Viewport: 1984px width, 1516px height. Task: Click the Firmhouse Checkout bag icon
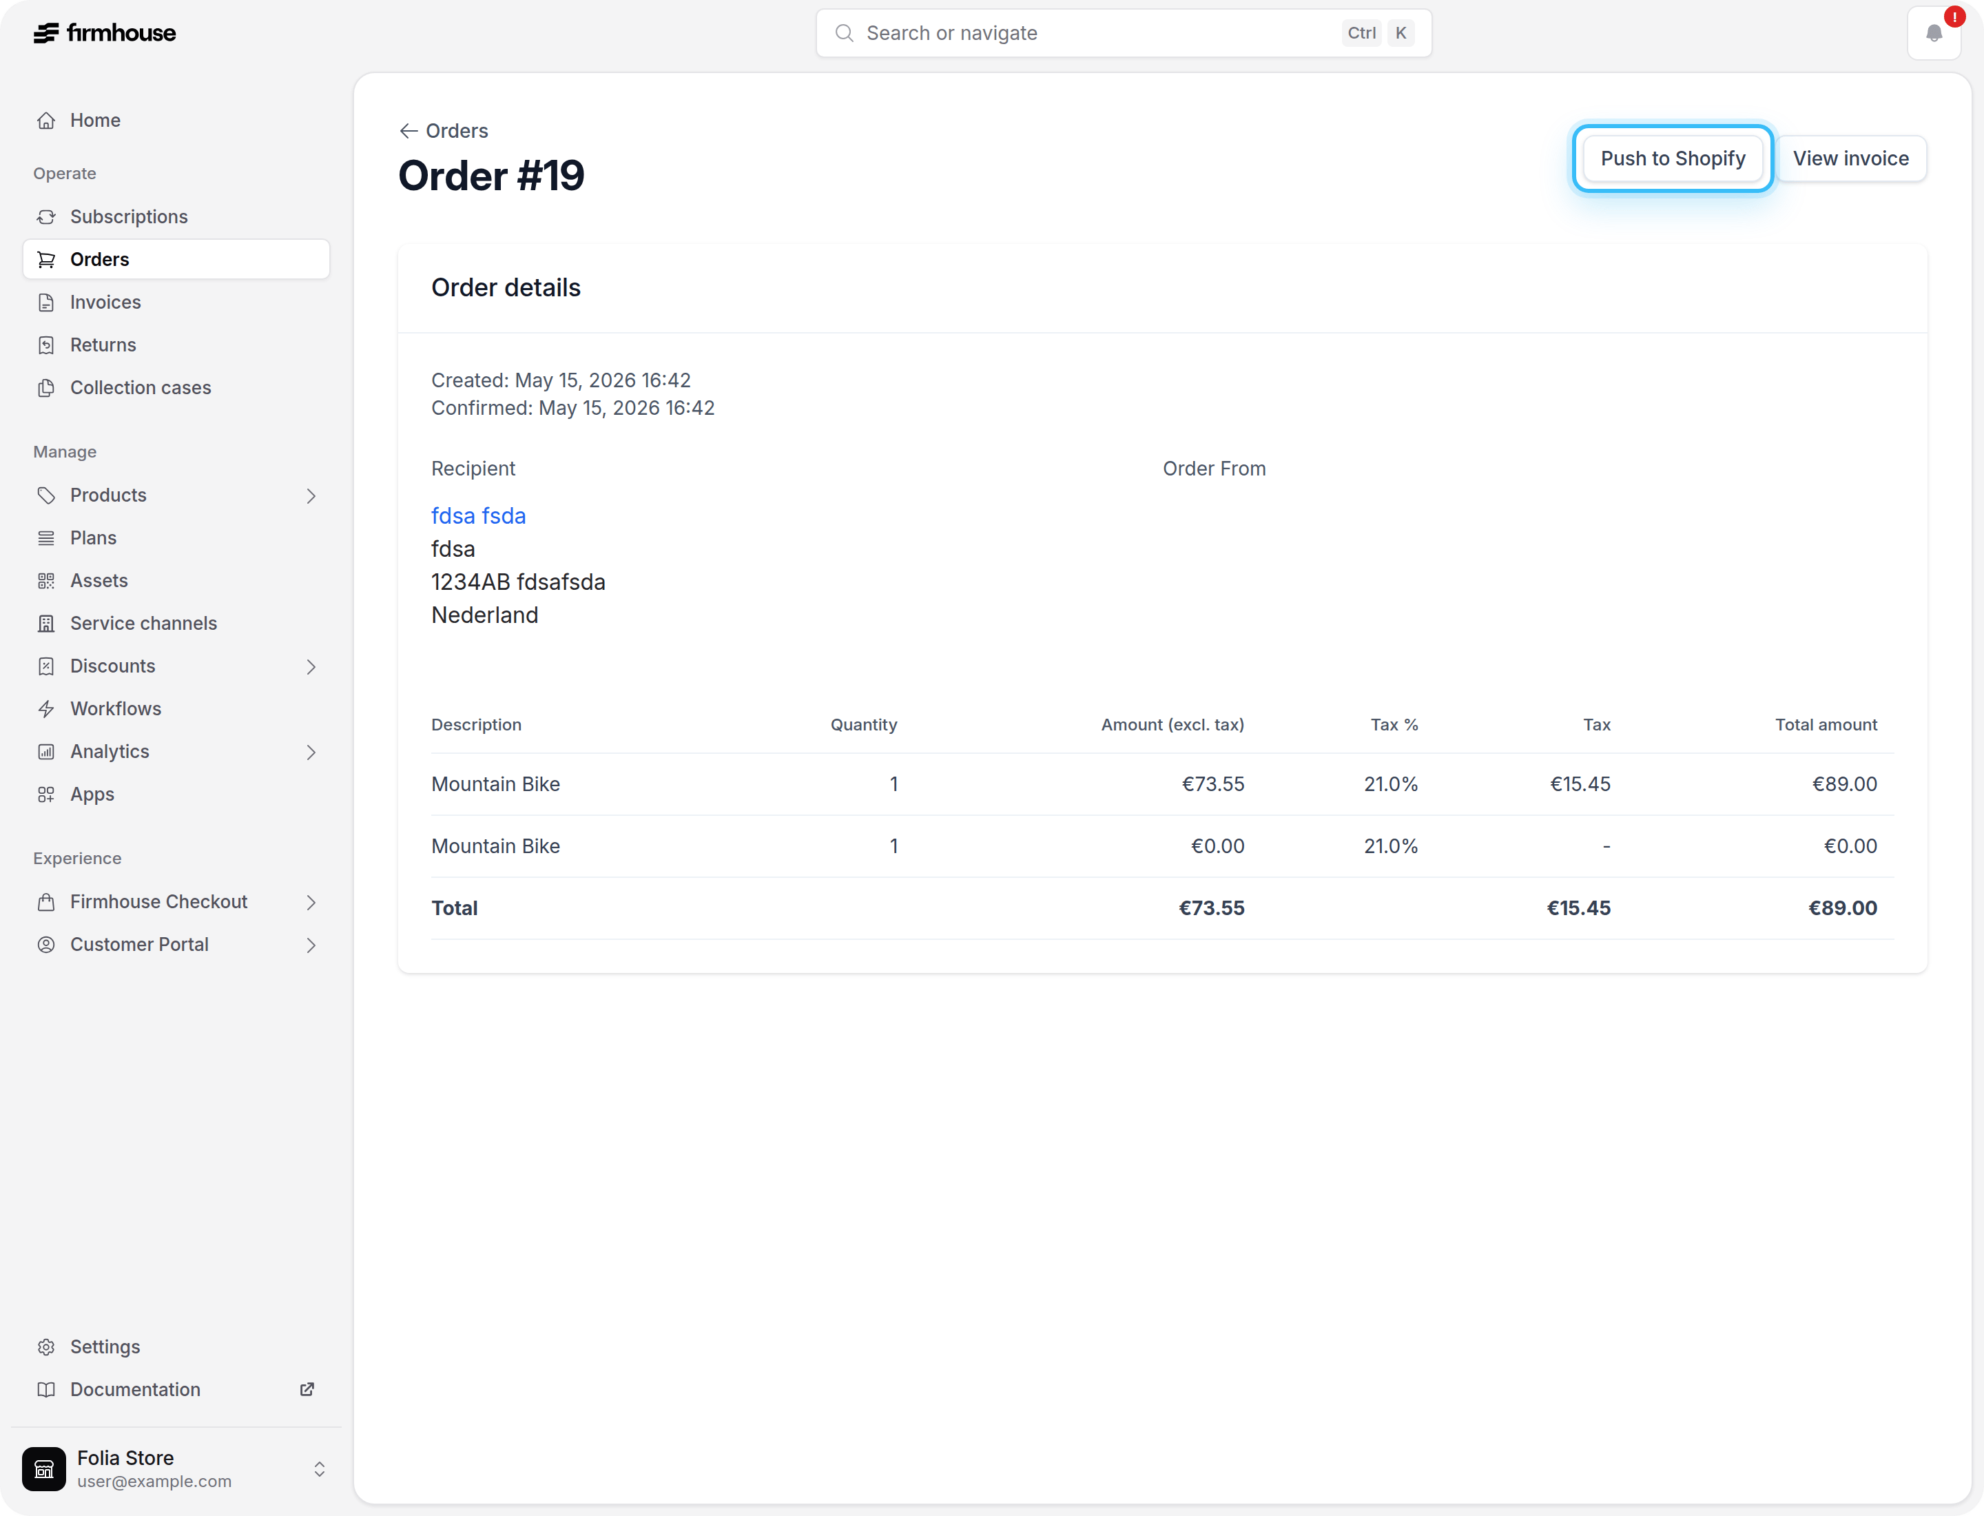(x=46, y=901)
